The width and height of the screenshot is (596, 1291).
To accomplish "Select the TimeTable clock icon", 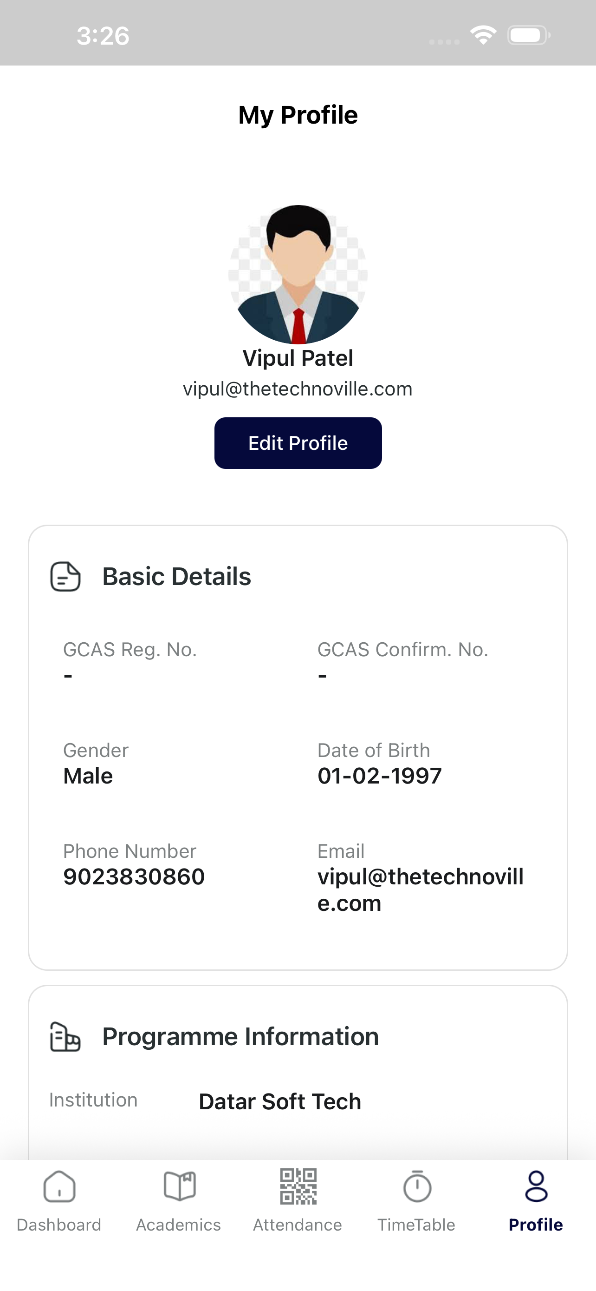I will click(x=417, y=1186).
